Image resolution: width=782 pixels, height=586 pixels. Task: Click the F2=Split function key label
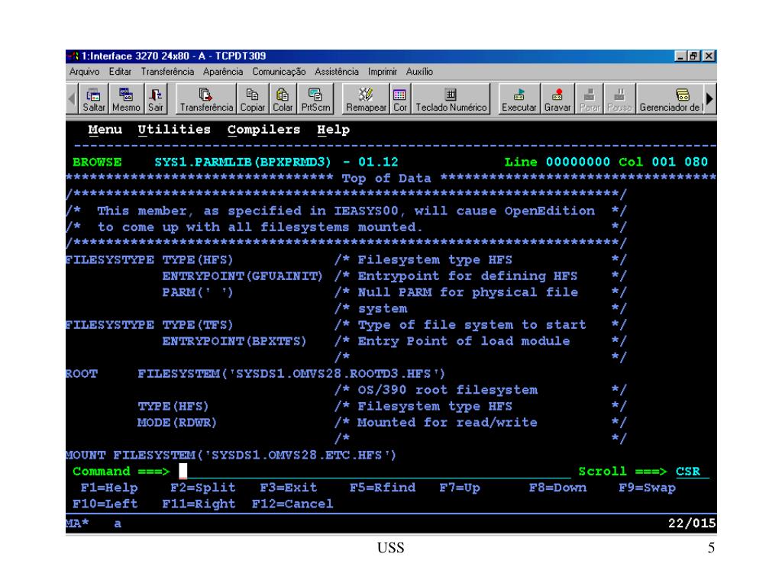coord(202,488)
